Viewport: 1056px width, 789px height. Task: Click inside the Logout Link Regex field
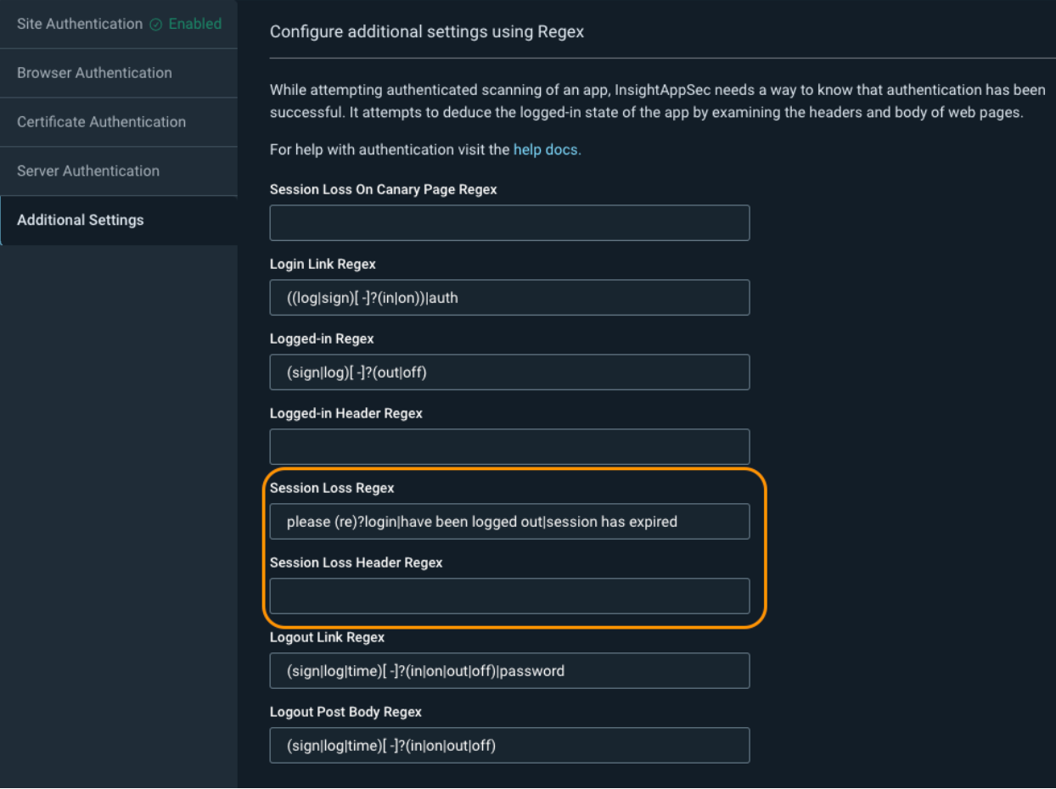[x=509, y=671]
